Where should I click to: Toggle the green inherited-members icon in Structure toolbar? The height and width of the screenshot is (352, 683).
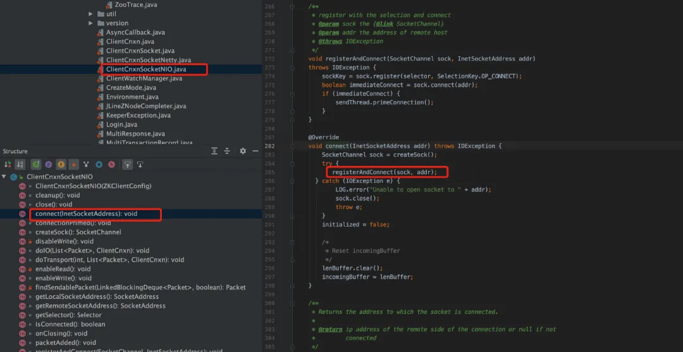(36, 165)
